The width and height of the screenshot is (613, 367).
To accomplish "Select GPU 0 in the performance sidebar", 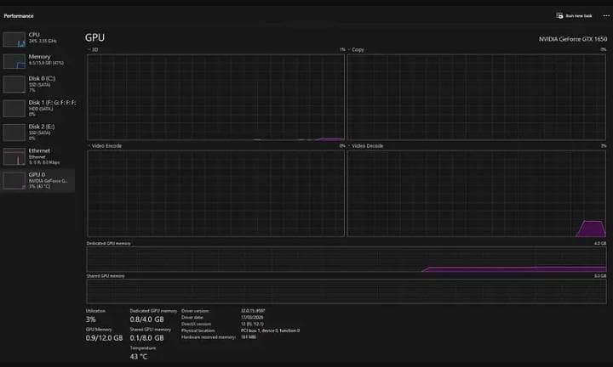I will click(x=37, y=180).
